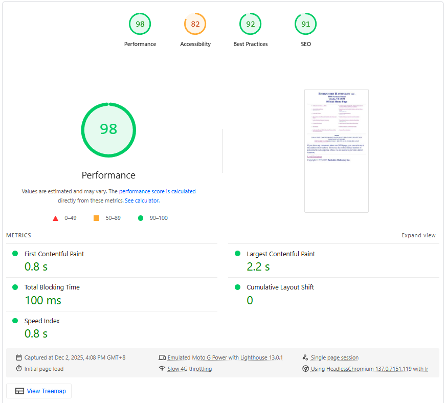Open the performance score is calculated link
The height and width of the screenshot is (403, 446).
tap(158, 192)
